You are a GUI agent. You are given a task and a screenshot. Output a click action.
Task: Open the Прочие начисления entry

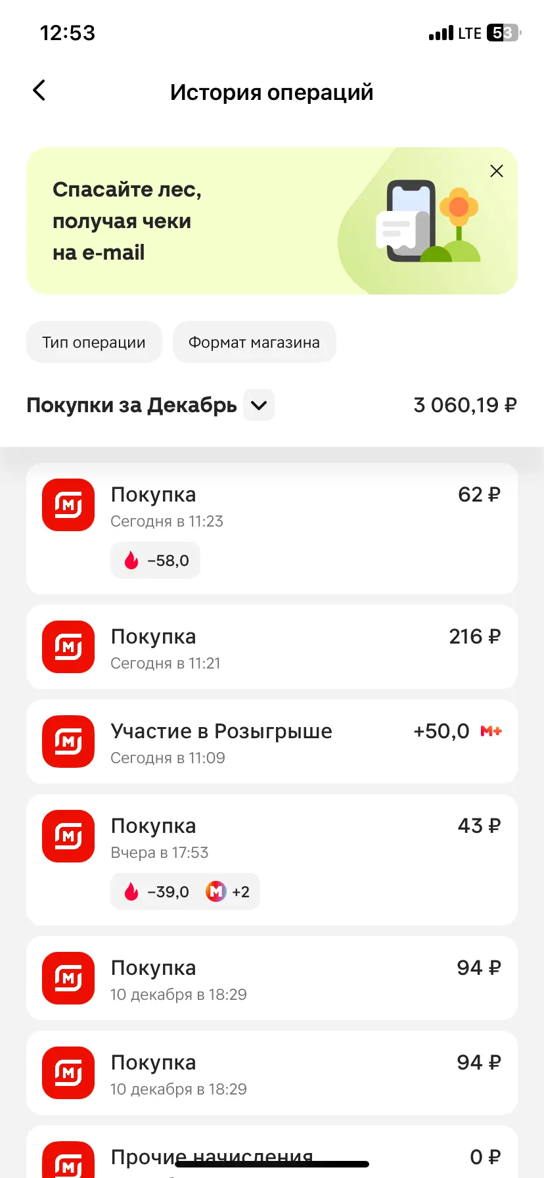(272, 1152)
